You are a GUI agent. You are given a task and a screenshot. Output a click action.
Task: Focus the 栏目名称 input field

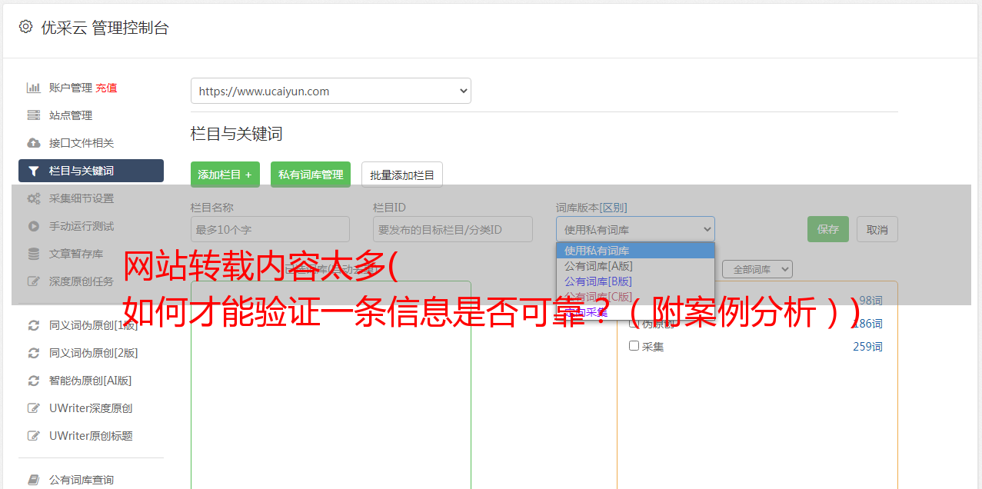tap(270, 229)
